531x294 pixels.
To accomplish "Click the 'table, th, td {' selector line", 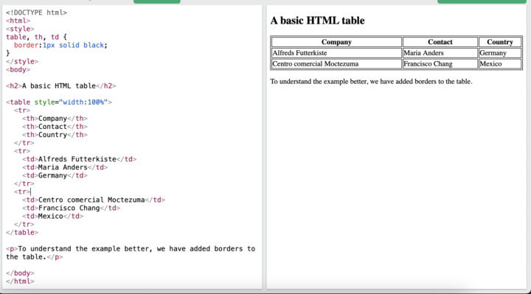I will [36, 37].
